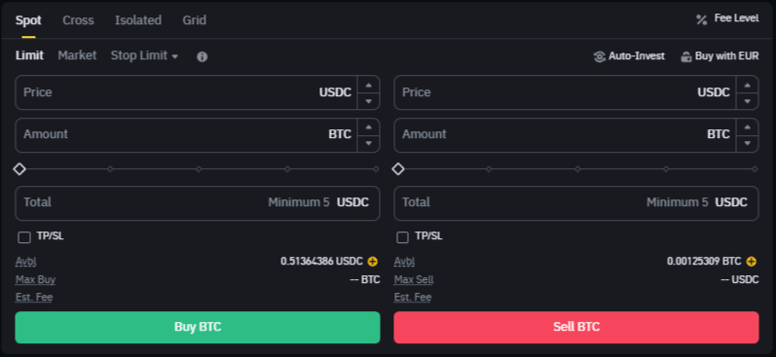Add USDC funds with plus icon
The width and height of the screenshot is (776, 357).
click(373, 261)
